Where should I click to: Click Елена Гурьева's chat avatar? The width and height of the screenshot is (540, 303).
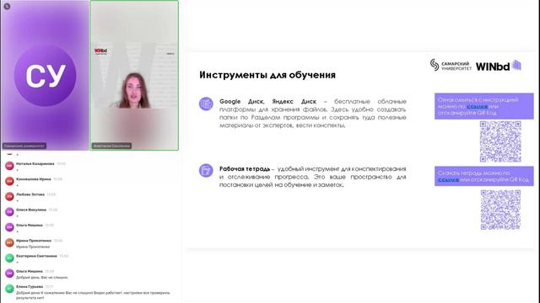click(x=9, y=289)
